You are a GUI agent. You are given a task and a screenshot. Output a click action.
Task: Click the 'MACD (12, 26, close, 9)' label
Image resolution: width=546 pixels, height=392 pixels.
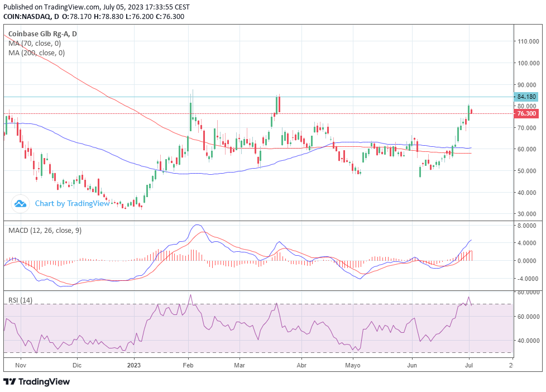tap(45, 230)
